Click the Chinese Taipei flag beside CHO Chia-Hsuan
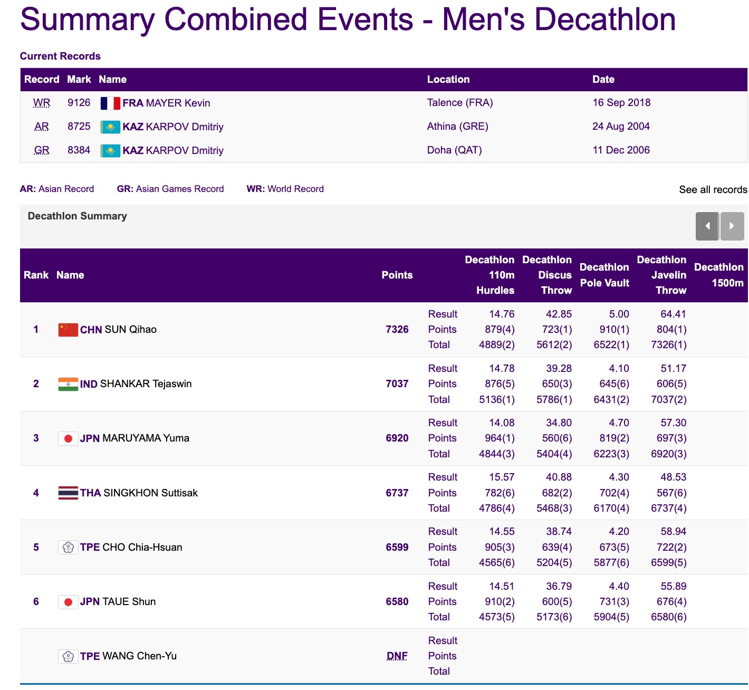749x690 pixels. point(68,548)
